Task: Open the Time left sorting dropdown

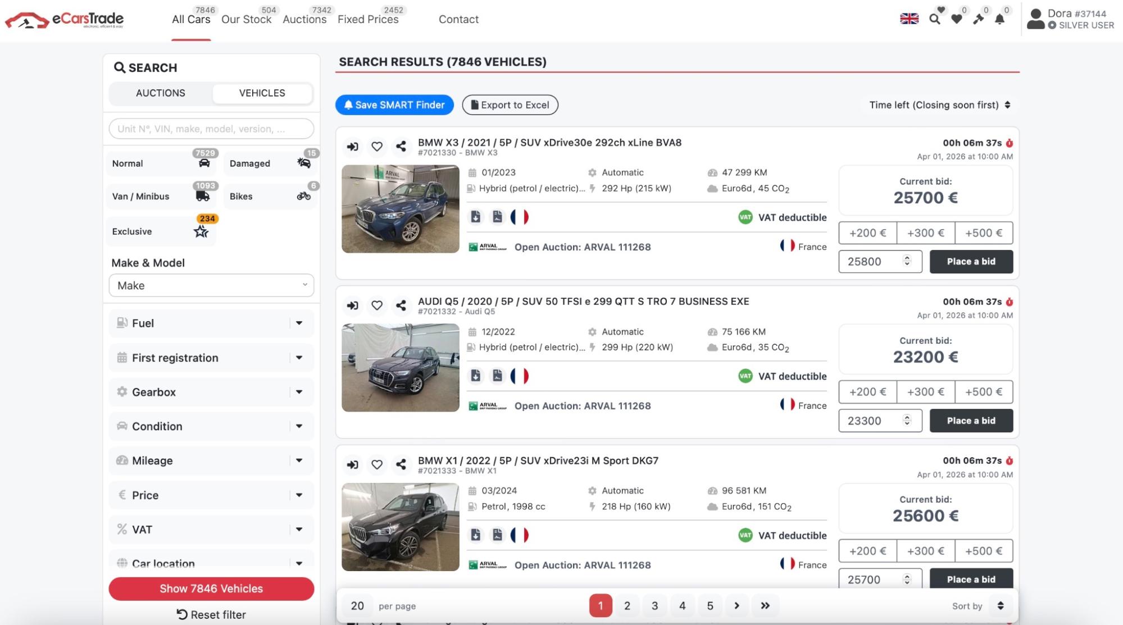Action: pyautogui.click(x=939, y=105)
